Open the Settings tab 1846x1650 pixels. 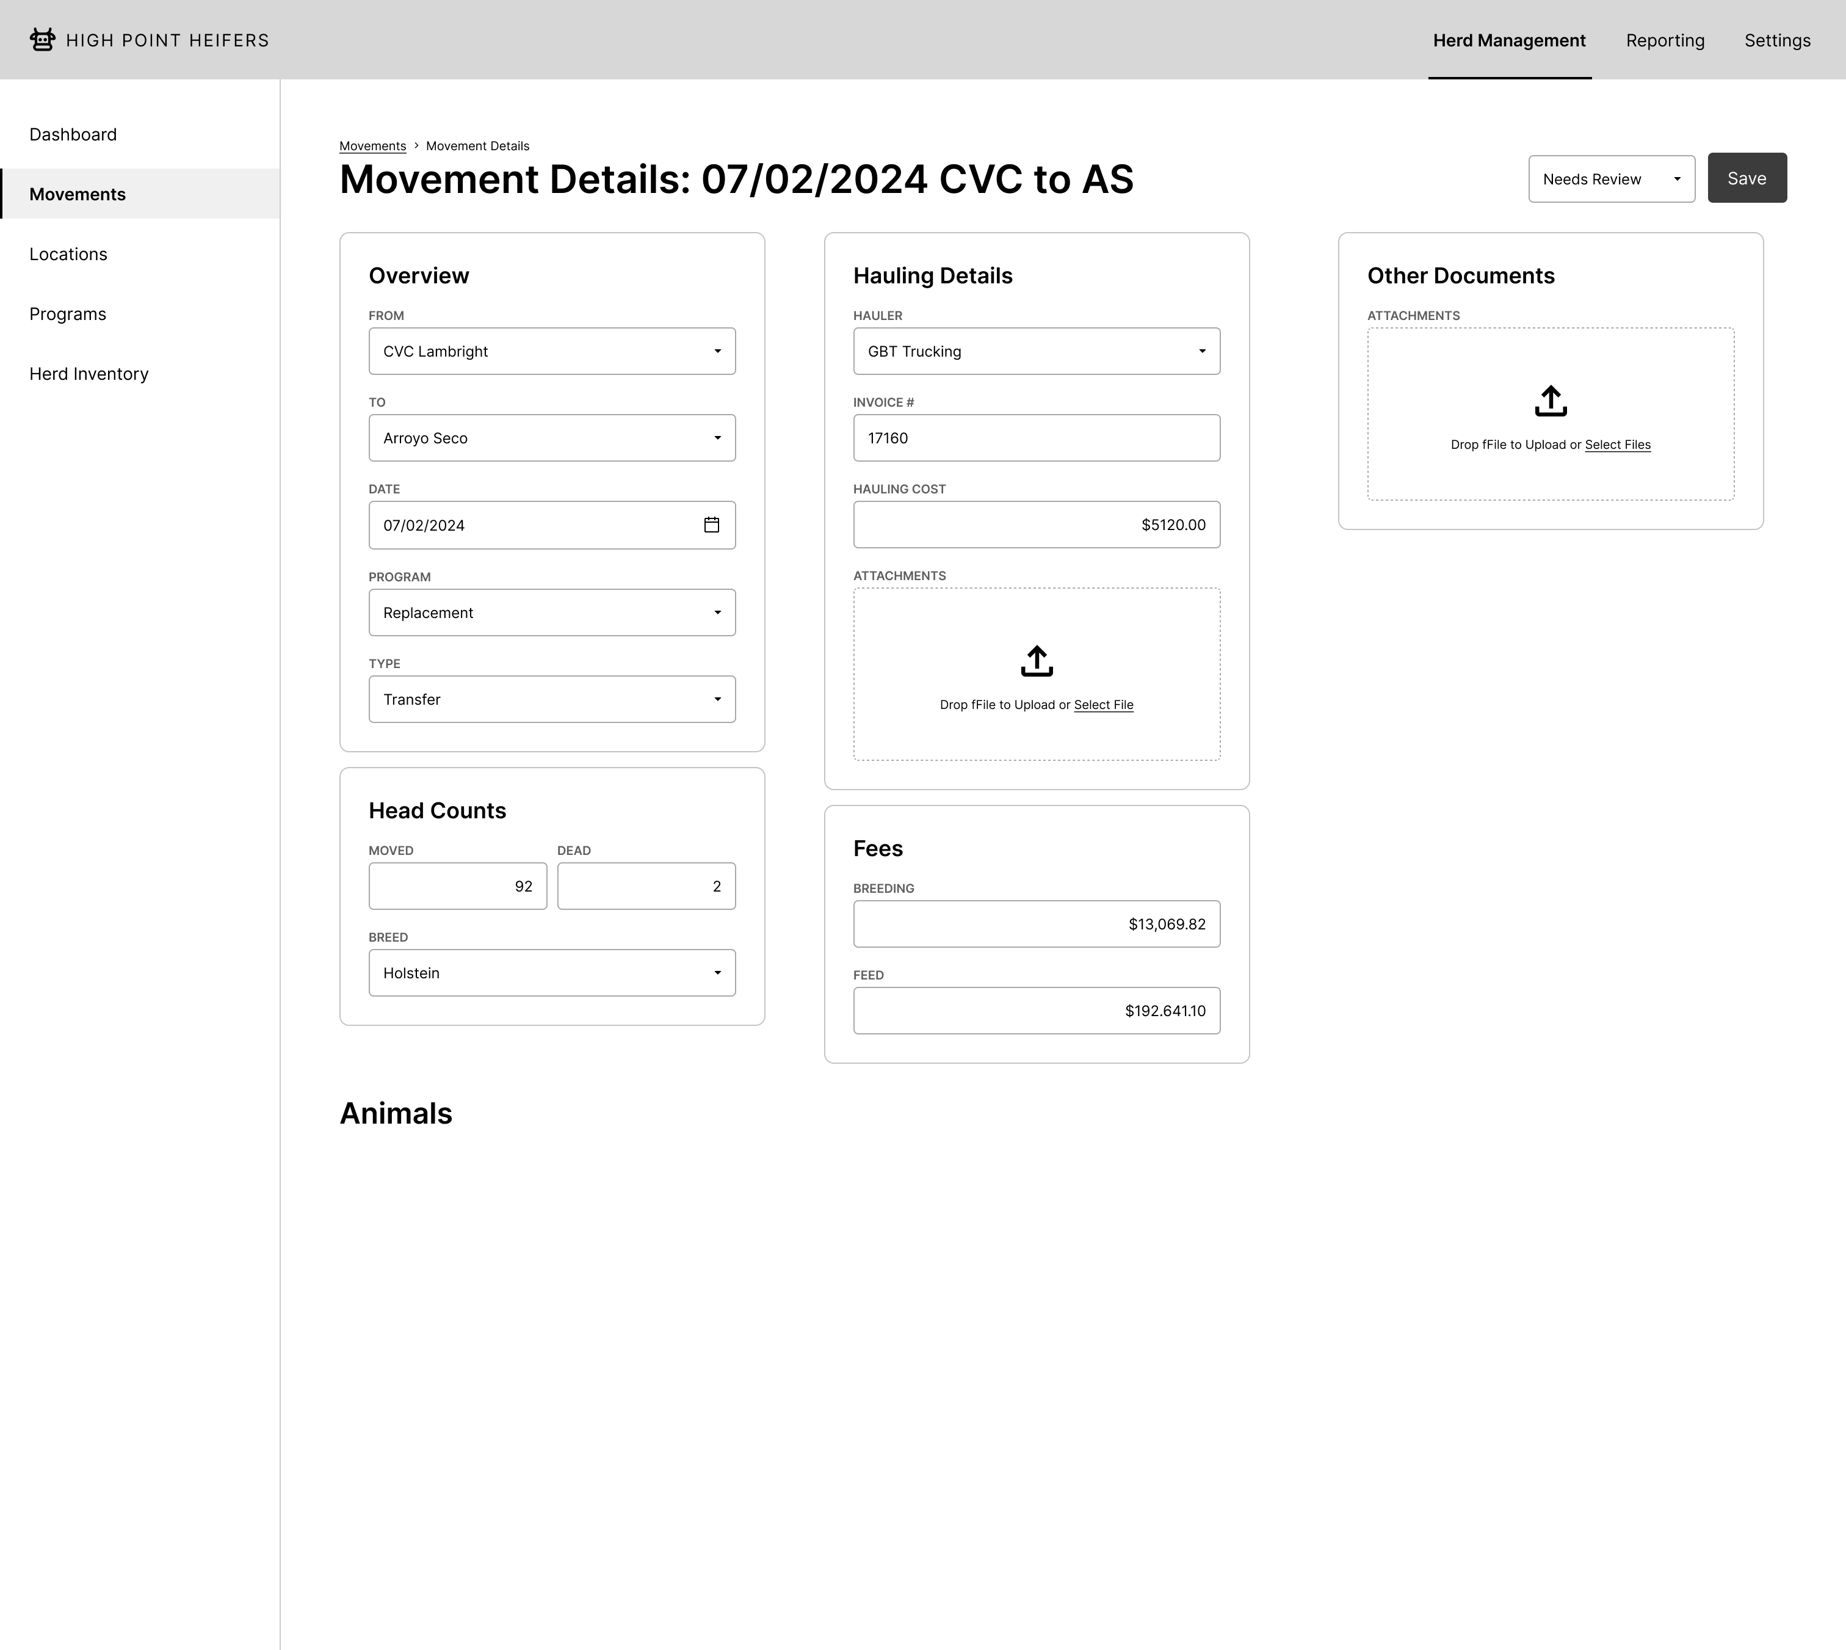tap(1776, 41)
